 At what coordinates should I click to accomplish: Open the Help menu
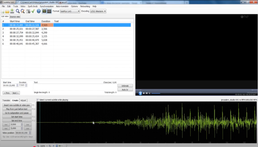coord(94,6)
